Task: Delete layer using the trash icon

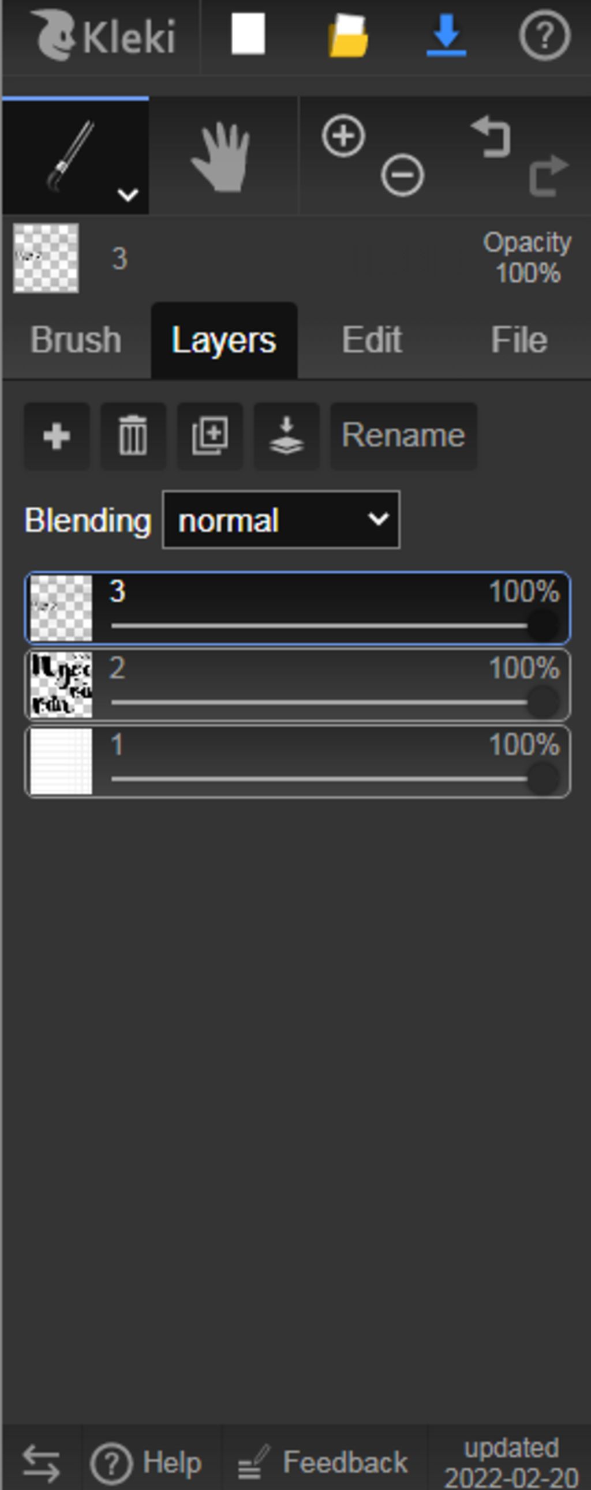Action: click(x=133, y=436)
